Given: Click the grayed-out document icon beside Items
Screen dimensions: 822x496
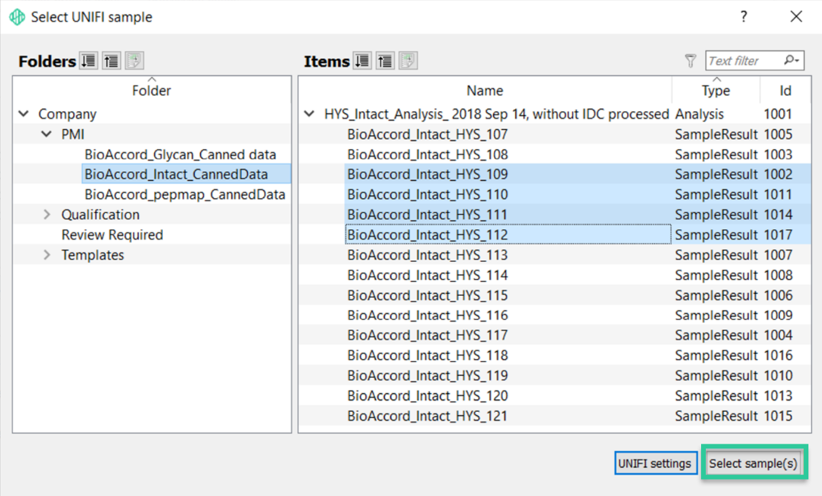Looking at the screenshot, I should pos(408,61).
